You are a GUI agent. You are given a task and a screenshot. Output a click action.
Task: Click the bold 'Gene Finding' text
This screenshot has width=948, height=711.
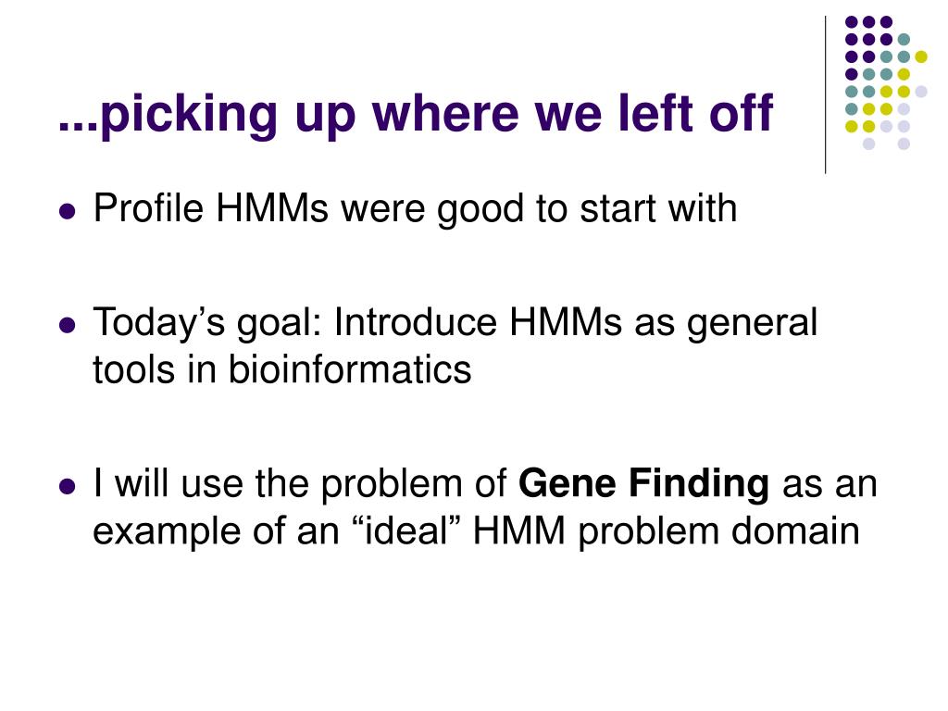coord(643,484)
